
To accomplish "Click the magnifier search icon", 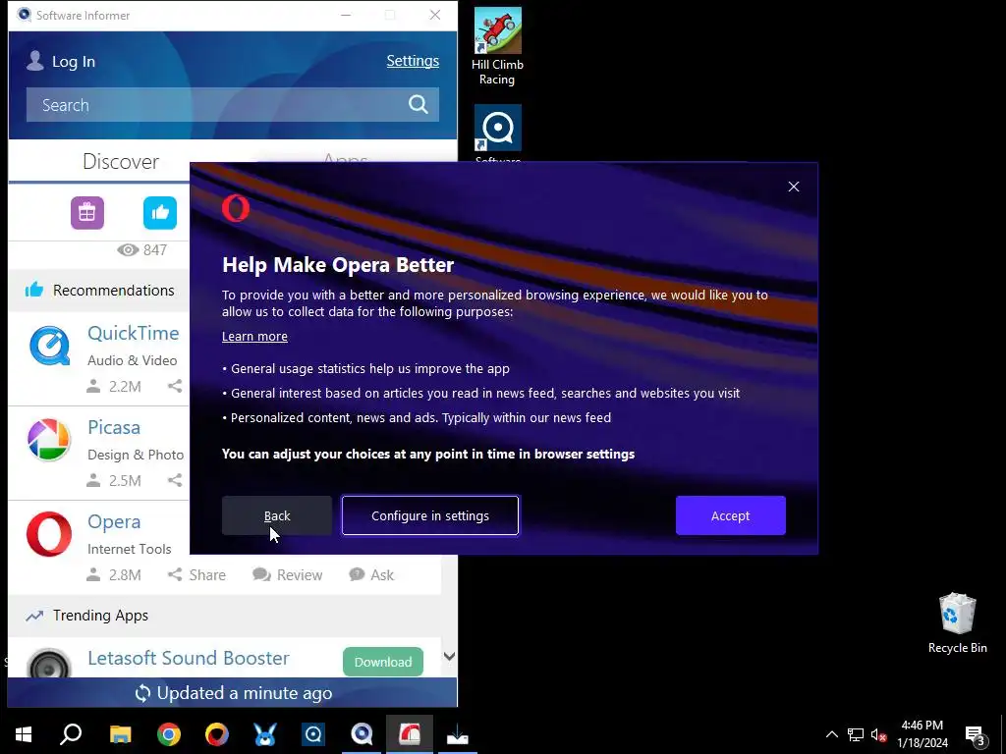I will click(419, 104).
